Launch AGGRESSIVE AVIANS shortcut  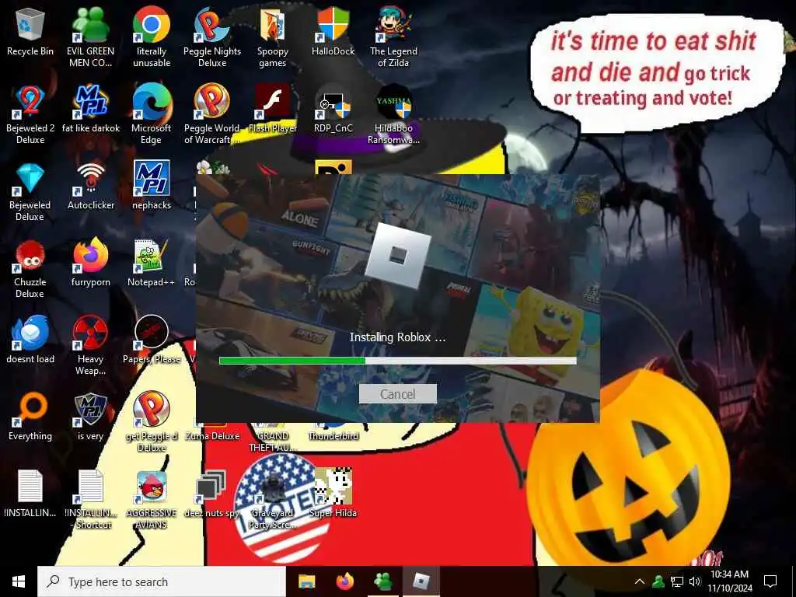[152, 498]
